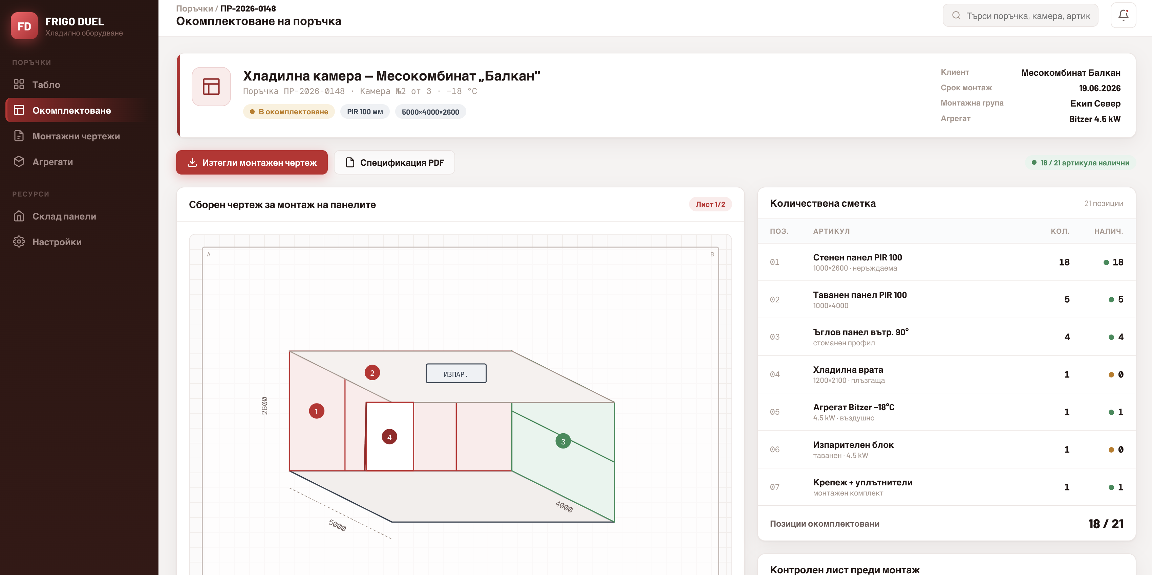Click client value Месокомбинат Балкан

[1071, 73]
